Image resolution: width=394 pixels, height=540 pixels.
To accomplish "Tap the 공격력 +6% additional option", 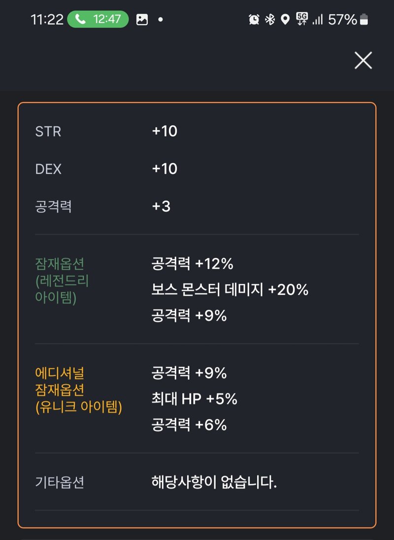I will point(189,425).
